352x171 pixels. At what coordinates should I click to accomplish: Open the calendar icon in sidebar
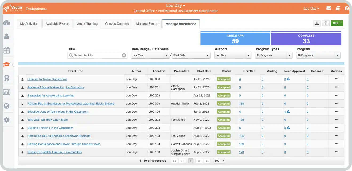point(7,50)
